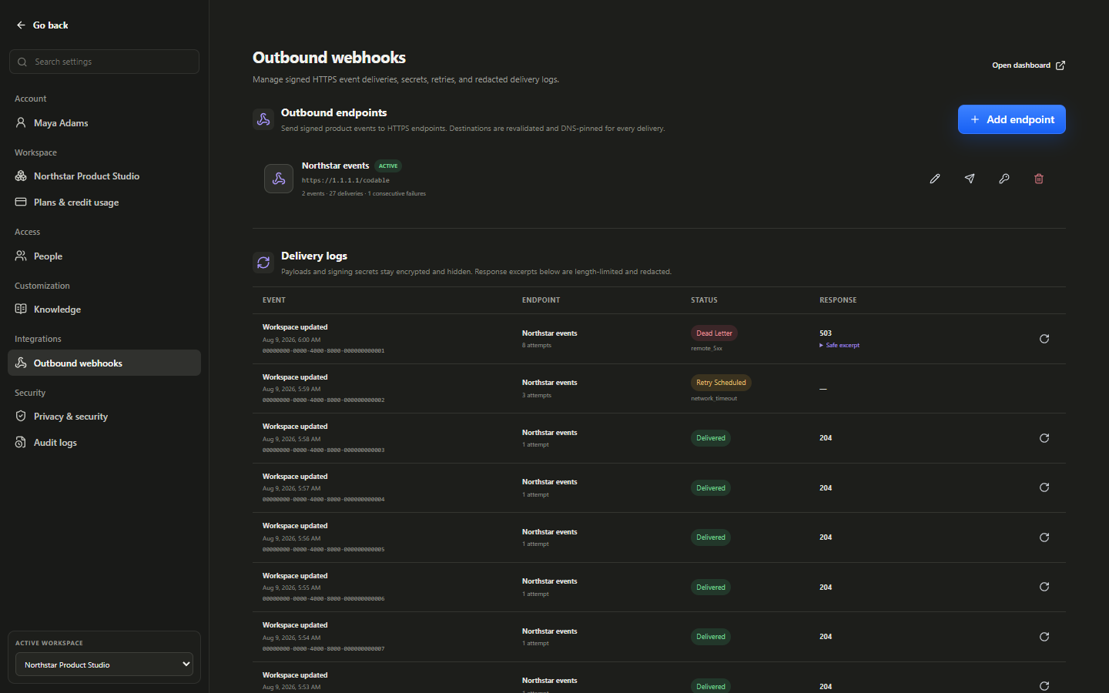Rotate signing secret with the key icon
This screenshot has width=1109, height=693.
(1004, 179)
